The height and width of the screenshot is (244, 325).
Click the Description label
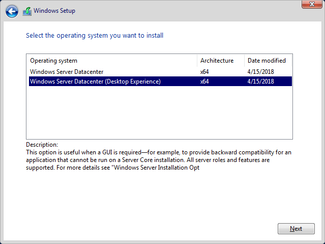click(42, 145)
